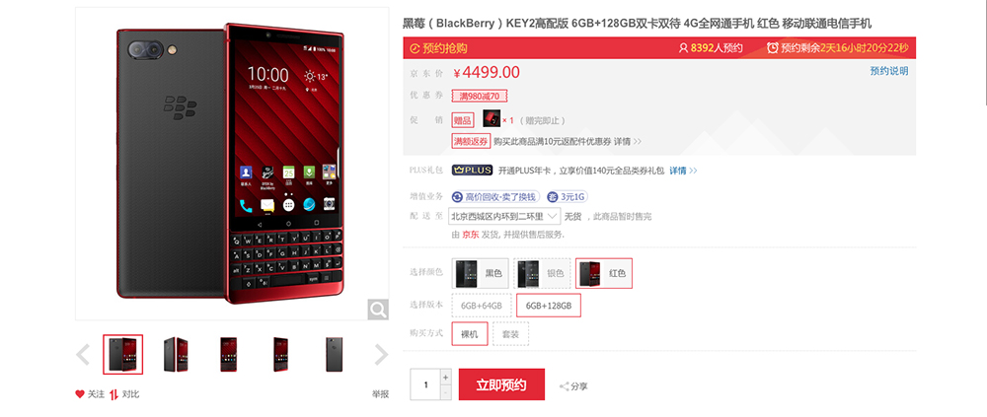987x417 pixels.
Task: Select the 6GB+128GB version option
Action: click(548, 306)
